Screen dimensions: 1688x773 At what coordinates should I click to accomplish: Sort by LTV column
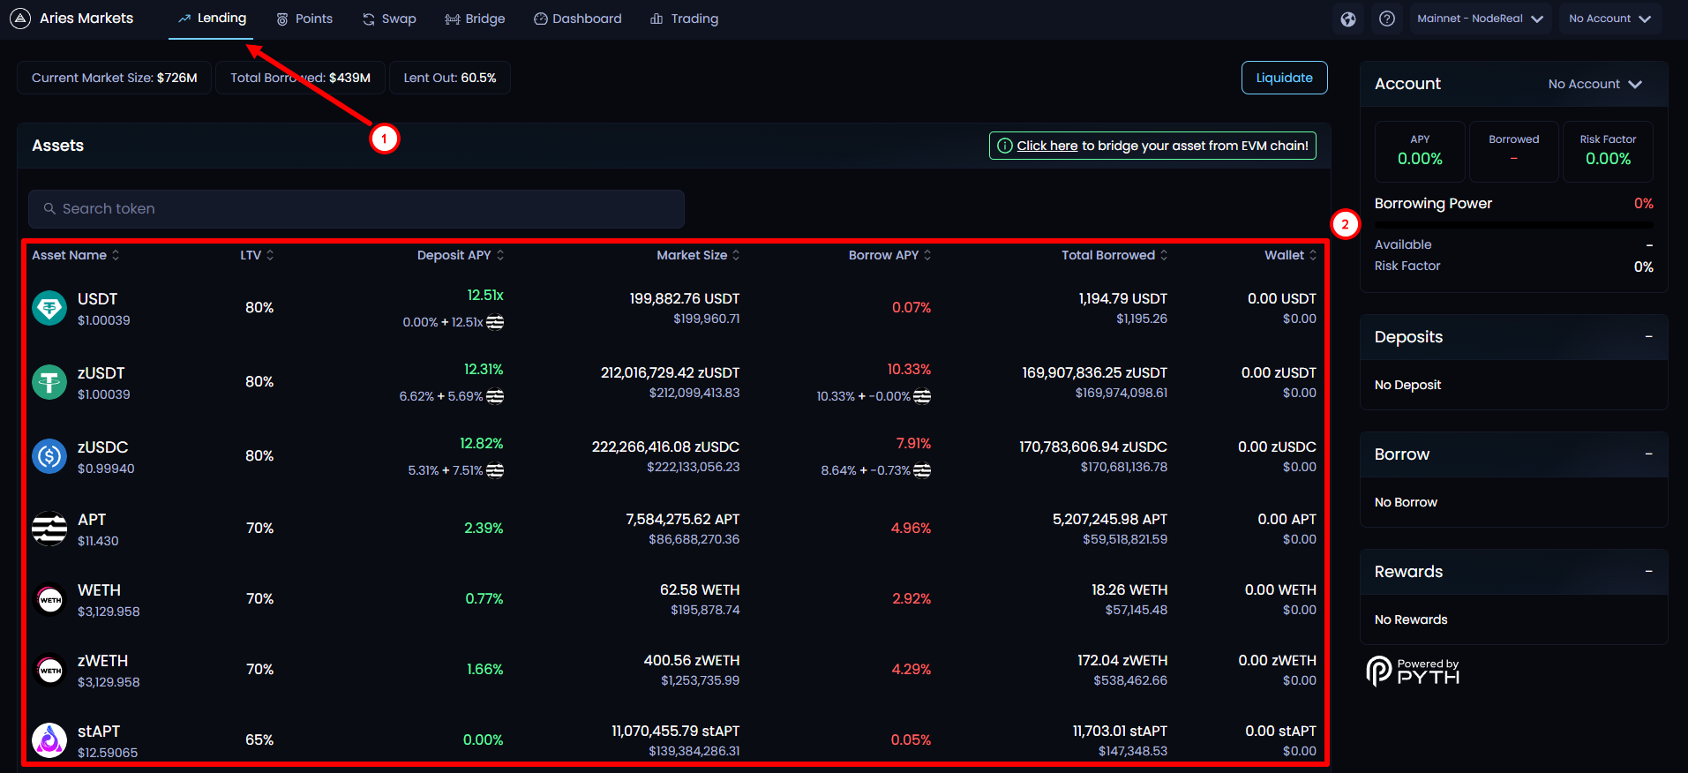click(257, 255)
